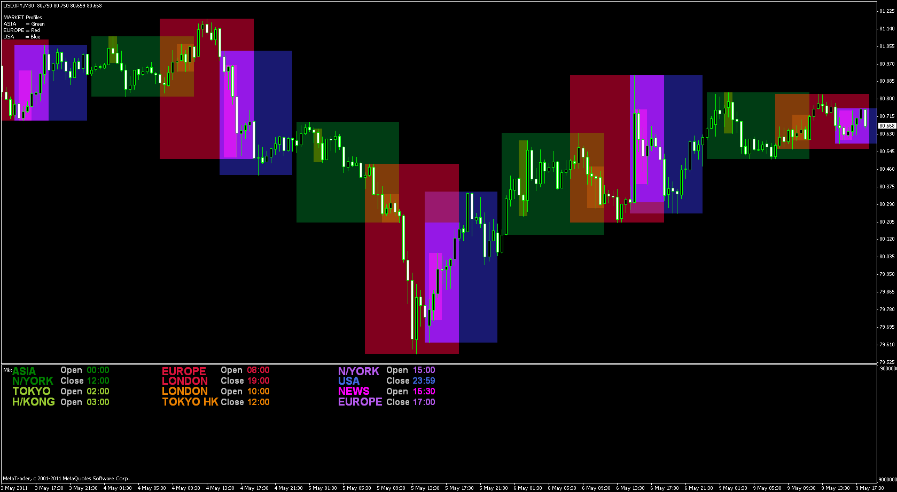This screenshot has height=492, width=897.
Task: Select the TOKYO session label
Action: pos(32,391)
